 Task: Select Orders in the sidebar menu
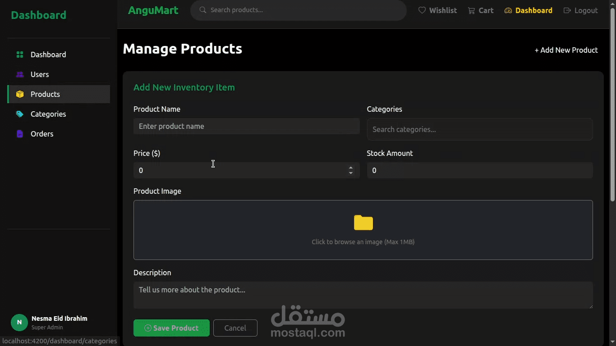point(42,134)
